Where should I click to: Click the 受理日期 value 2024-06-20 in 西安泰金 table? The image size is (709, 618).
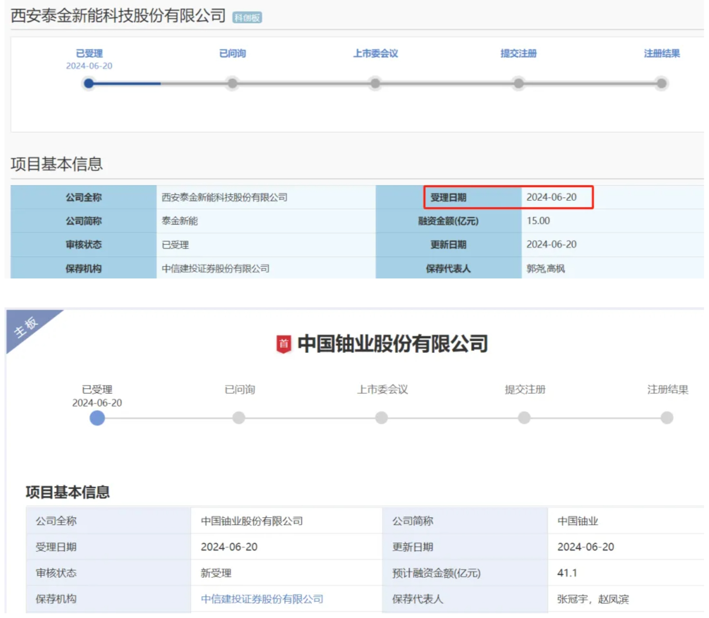[x=552, y=197]
